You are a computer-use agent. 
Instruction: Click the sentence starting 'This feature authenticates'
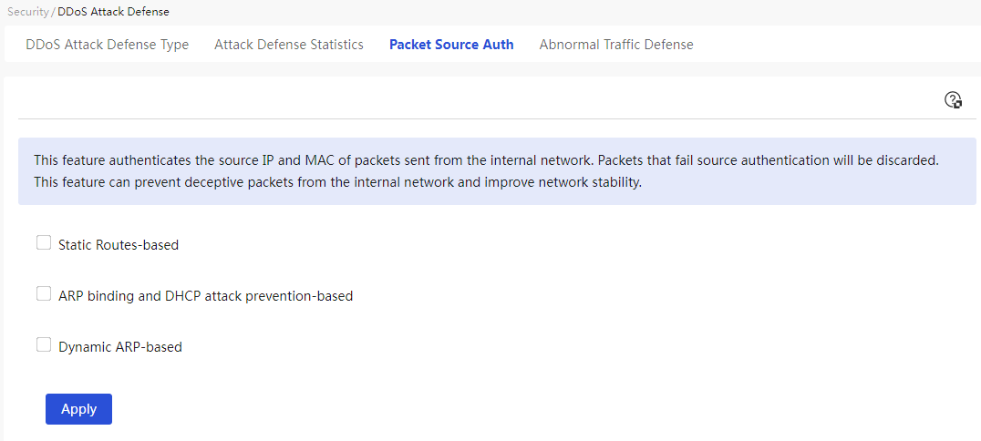pos(314,159)
